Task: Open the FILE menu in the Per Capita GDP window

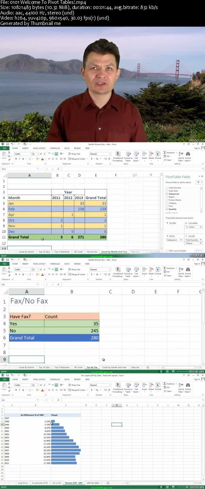Action: tap(5, 380)
